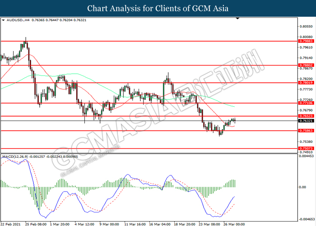Select the 0.78019 price level label

[x=306, y=83]
